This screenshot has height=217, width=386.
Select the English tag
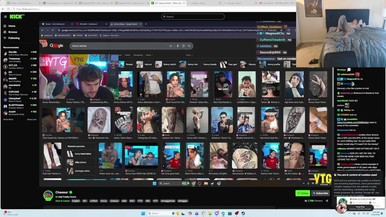click(76, 201)
